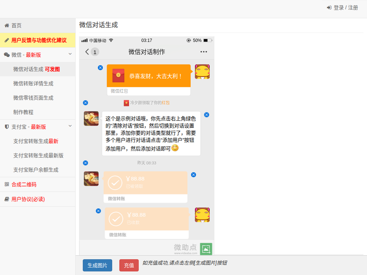Screen dimensions: 367x275
Task: Go to 首页 in the sidebar
Action: [38, 26]
